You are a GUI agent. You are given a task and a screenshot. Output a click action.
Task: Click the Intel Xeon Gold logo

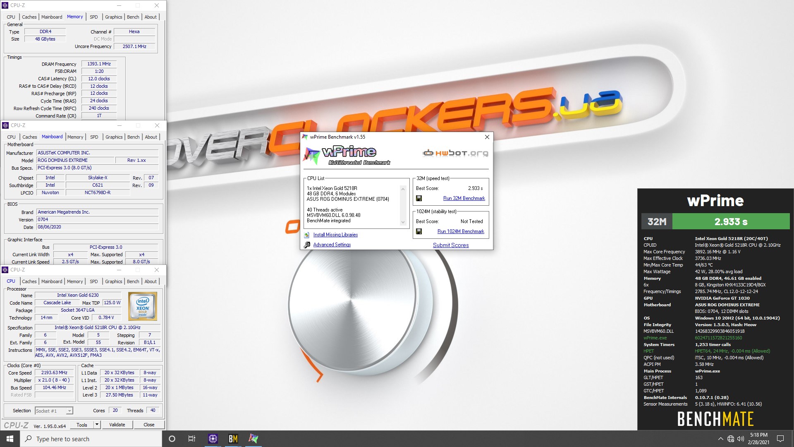click(143, 306)
